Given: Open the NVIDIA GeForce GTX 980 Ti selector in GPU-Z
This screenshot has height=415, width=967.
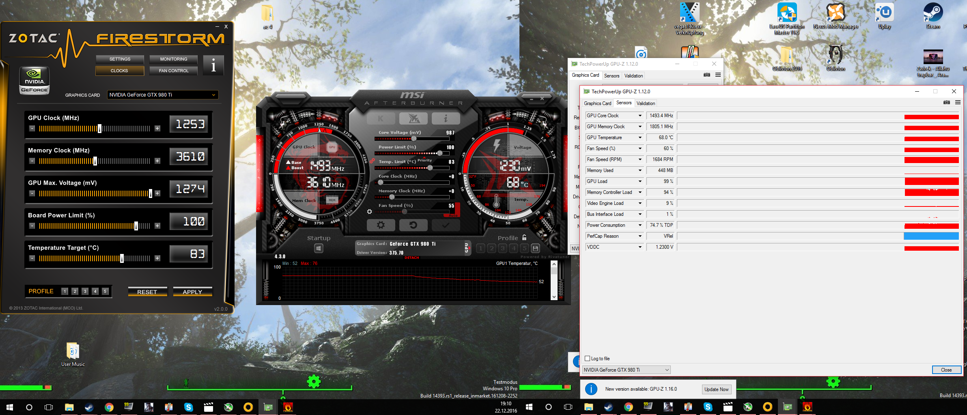Looking at the screenshot, I should point(626,370).
